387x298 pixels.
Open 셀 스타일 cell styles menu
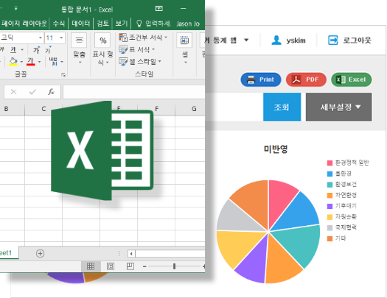pyautogui.click(x=140, y=61)
